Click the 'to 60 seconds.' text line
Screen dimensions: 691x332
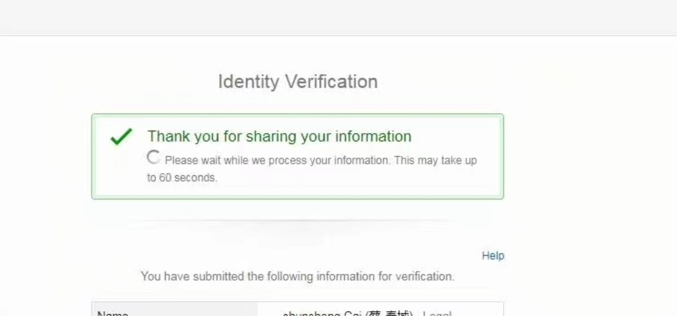pyautogui.click(x=183, y=177)
